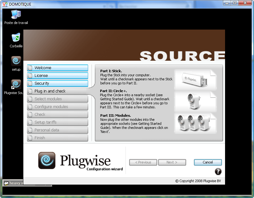Select the Welcome wizard step
The image size is (254, 198).
point(58,68)
